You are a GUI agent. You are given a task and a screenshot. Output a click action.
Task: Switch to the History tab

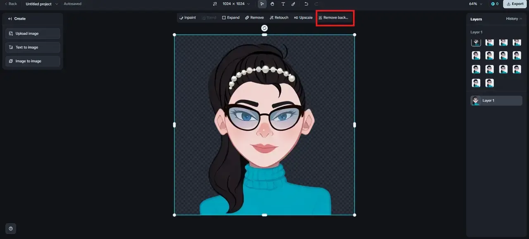click(512, 19)
